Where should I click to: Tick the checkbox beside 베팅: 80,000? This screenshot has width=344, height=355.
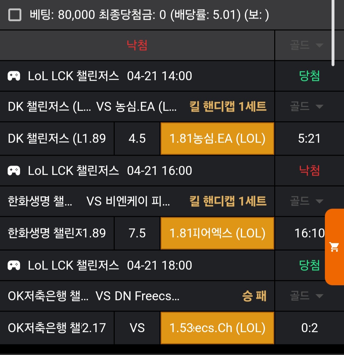coord(15,15)
